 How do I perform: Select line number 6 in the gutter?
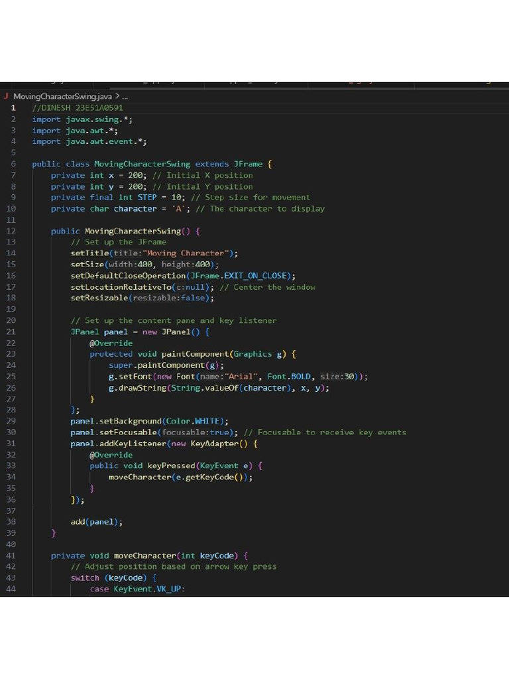pos(13,164)
